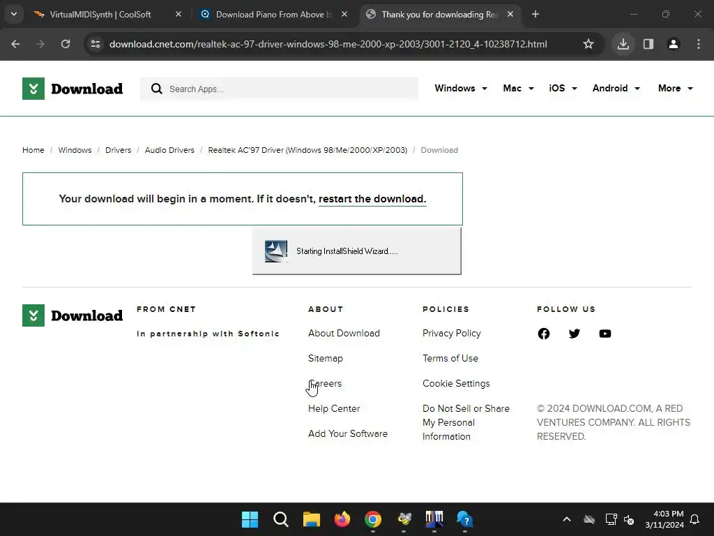Open Realtek AC'97 Driver breadcrumb link
Image resolution: width=714 pixels, height=536 pixels.
click(307, 150)
